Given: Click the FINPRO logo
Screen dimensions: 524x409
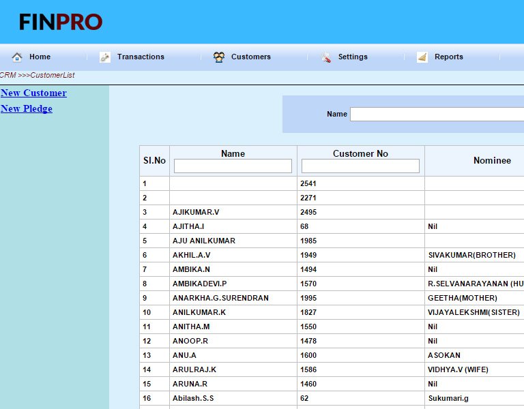Looking at the screenshot, I should pyautogui.click(x=61, y=22).
